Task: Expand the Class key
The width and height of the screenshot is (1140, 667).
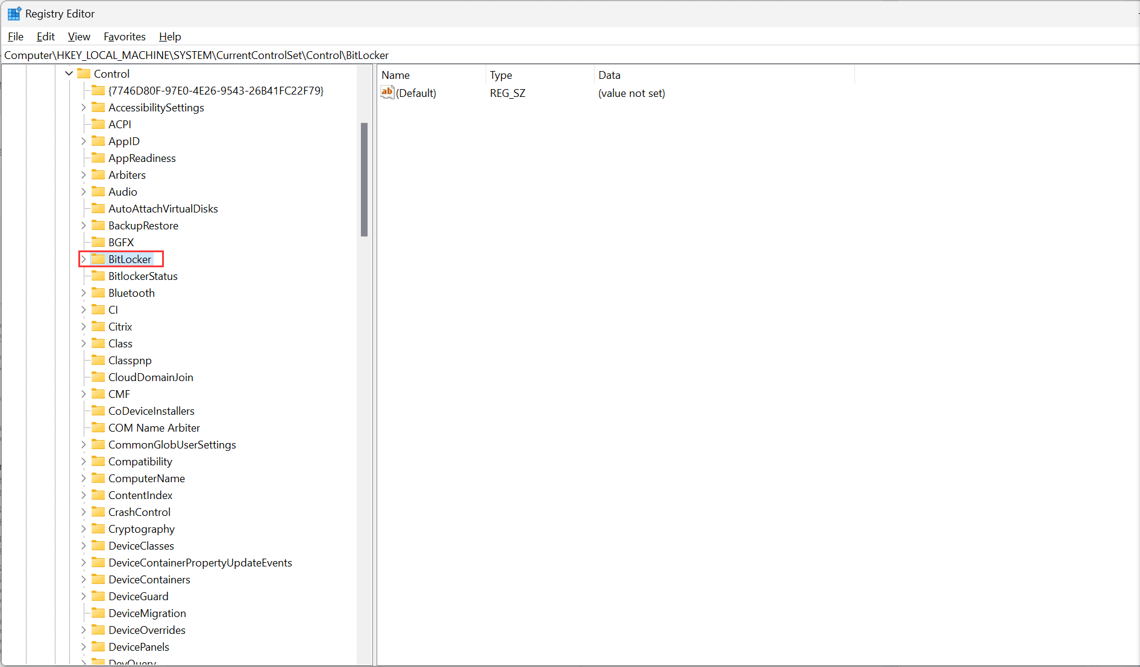Action: 84,343
